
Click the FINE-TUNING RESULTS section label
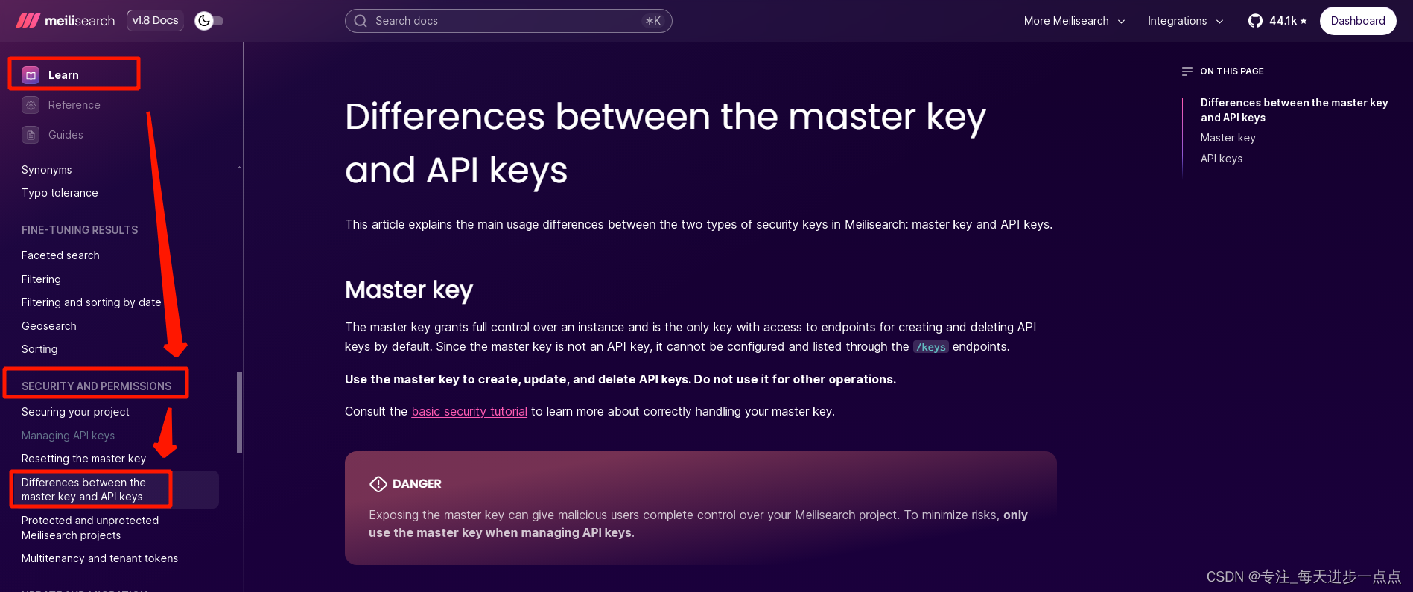[80, 230]
